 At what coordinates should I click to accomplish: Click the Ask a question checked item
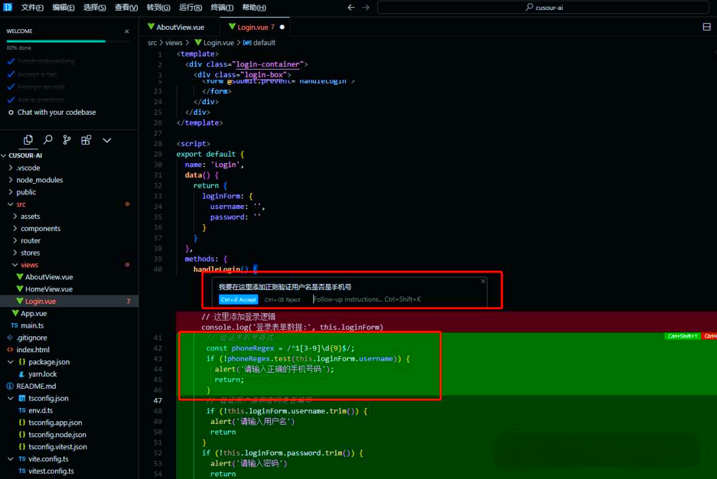click(x=40, y=100)
